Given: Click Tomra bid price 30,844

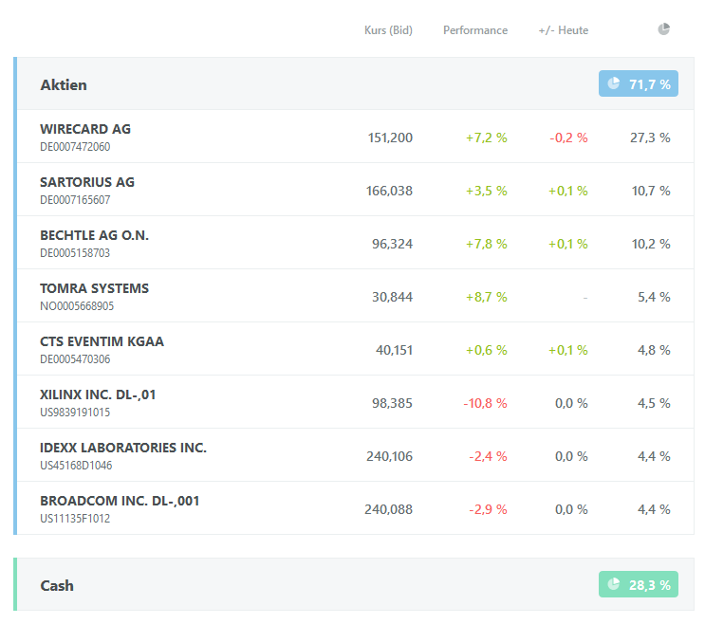Looking at the screenshot, I should tap(392, 297).
